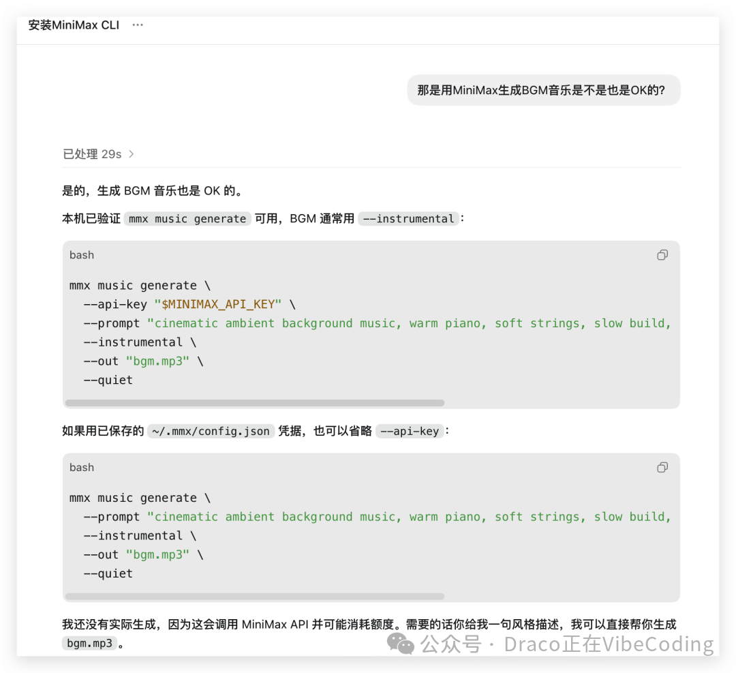This screenshot has height=673, width=736.
Task: Click the --quiet flag in the first code block
Action: point(108,380)
